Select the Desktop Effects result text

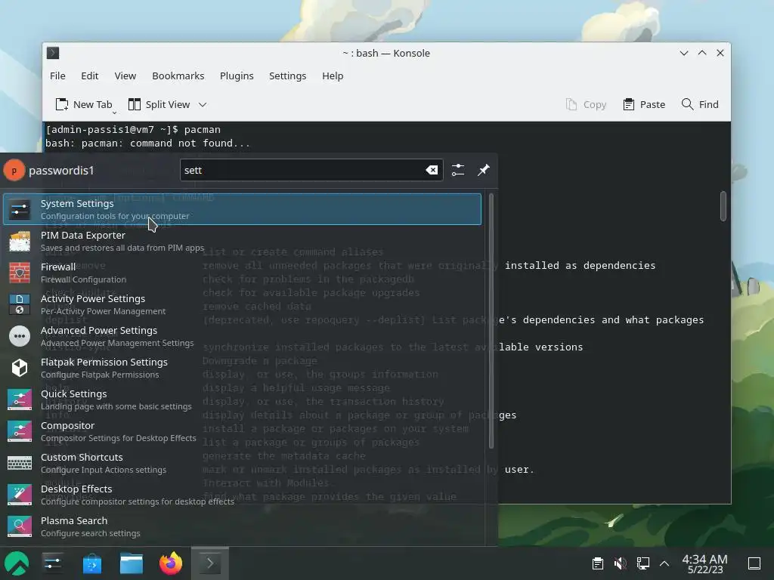coord(76,489)
